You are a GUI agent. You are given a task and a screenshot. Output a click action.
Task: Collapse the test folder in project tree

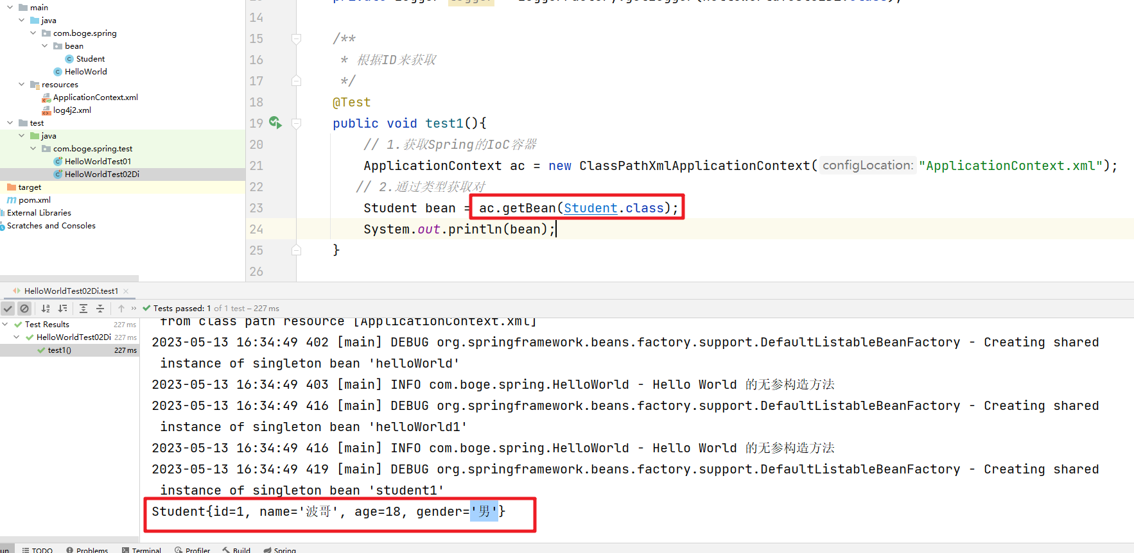click(10, 123)
